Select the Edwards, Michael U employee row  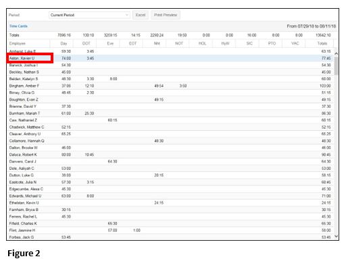coord(170,196)
